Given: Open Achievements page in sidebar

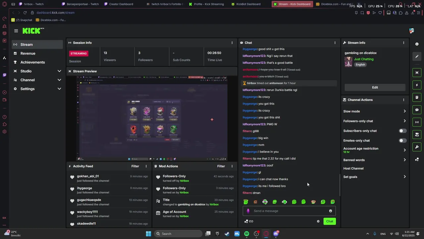Looking at the screenshot, I should [37, 62].
